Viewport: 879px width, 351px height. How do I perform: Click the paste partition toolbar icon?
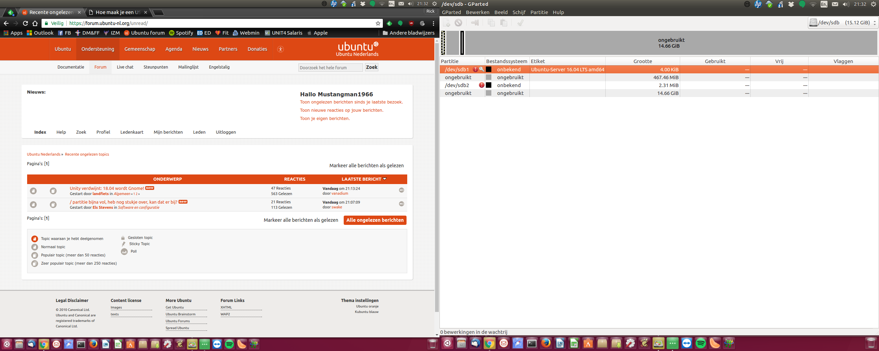pos(504,23)
